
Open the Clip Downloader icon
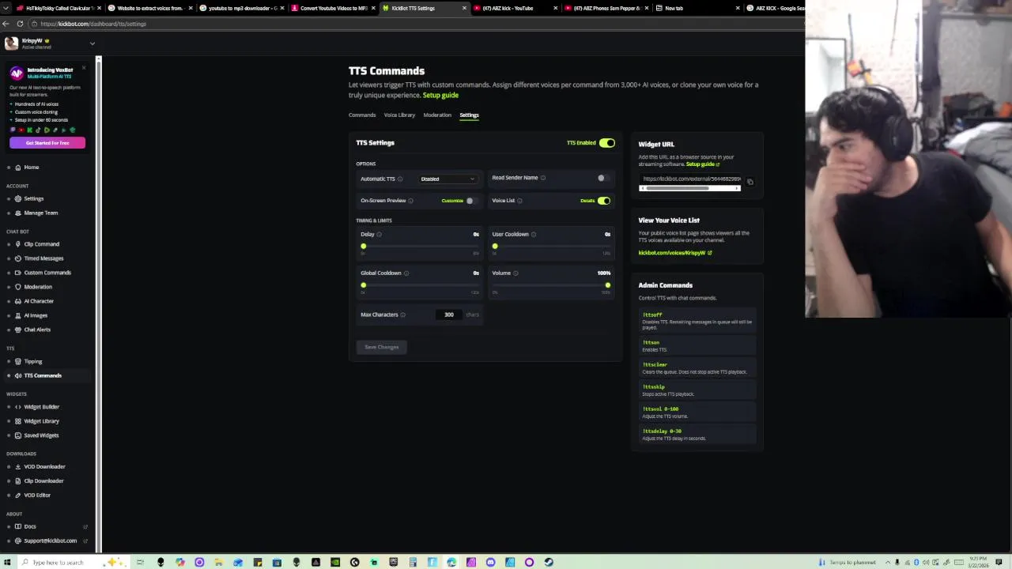point(18,481)
